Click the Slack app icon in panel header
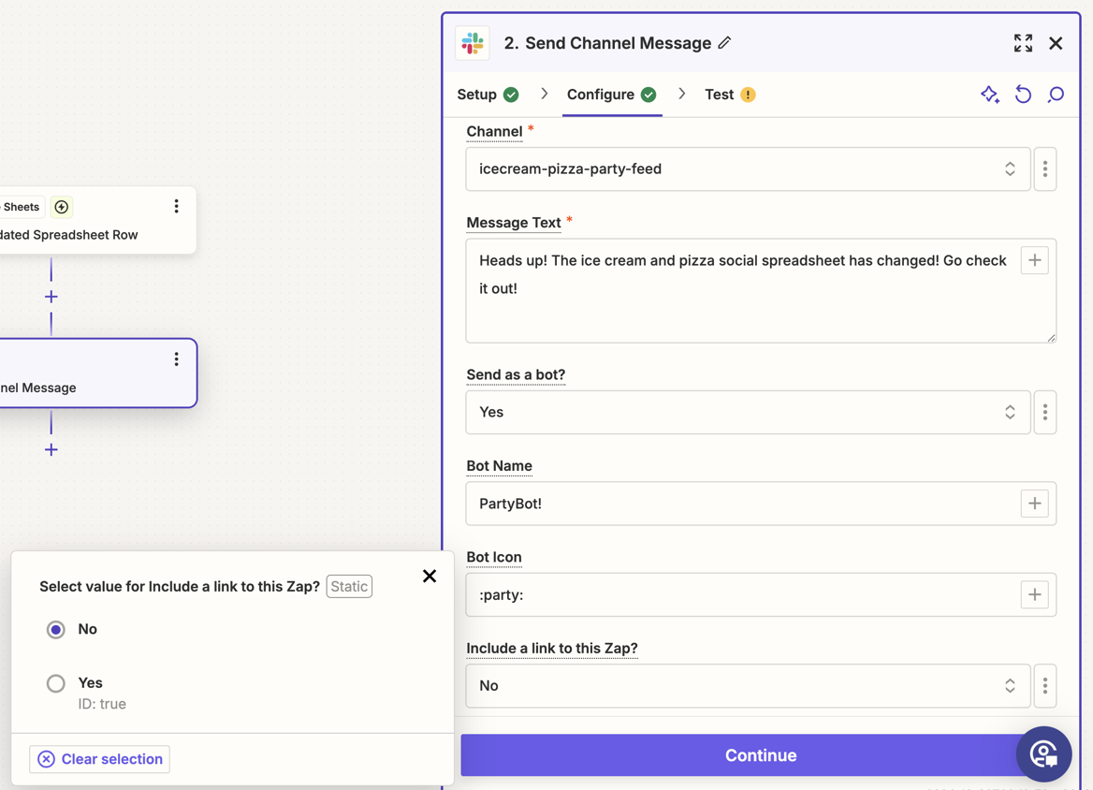The width and height of the screenshot is (1093, 790). [473, 43]
